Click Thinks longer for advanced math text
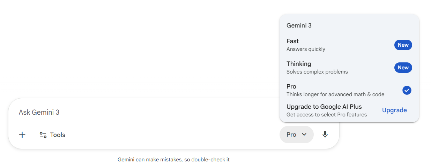Image resolution: width=431 pixels, height=168 pixels. coord(335,94)
